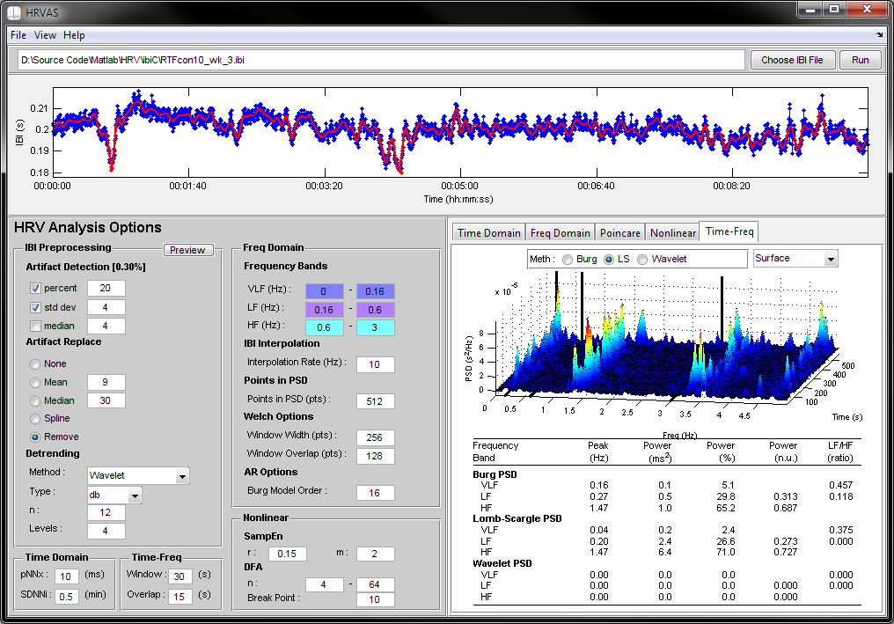This screenshot has height=624, width=894.
Task: Switch to the Freq Domain tab
Action: 560,232
